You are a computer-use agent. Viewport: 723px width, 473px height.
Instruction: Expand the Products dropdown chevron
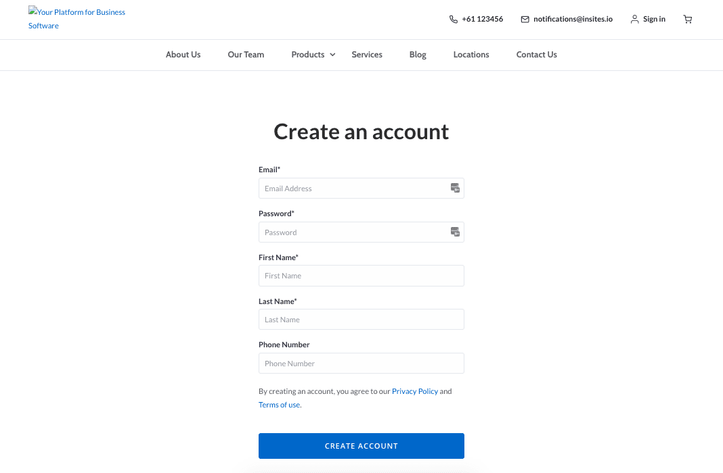(x=332, y=55)
